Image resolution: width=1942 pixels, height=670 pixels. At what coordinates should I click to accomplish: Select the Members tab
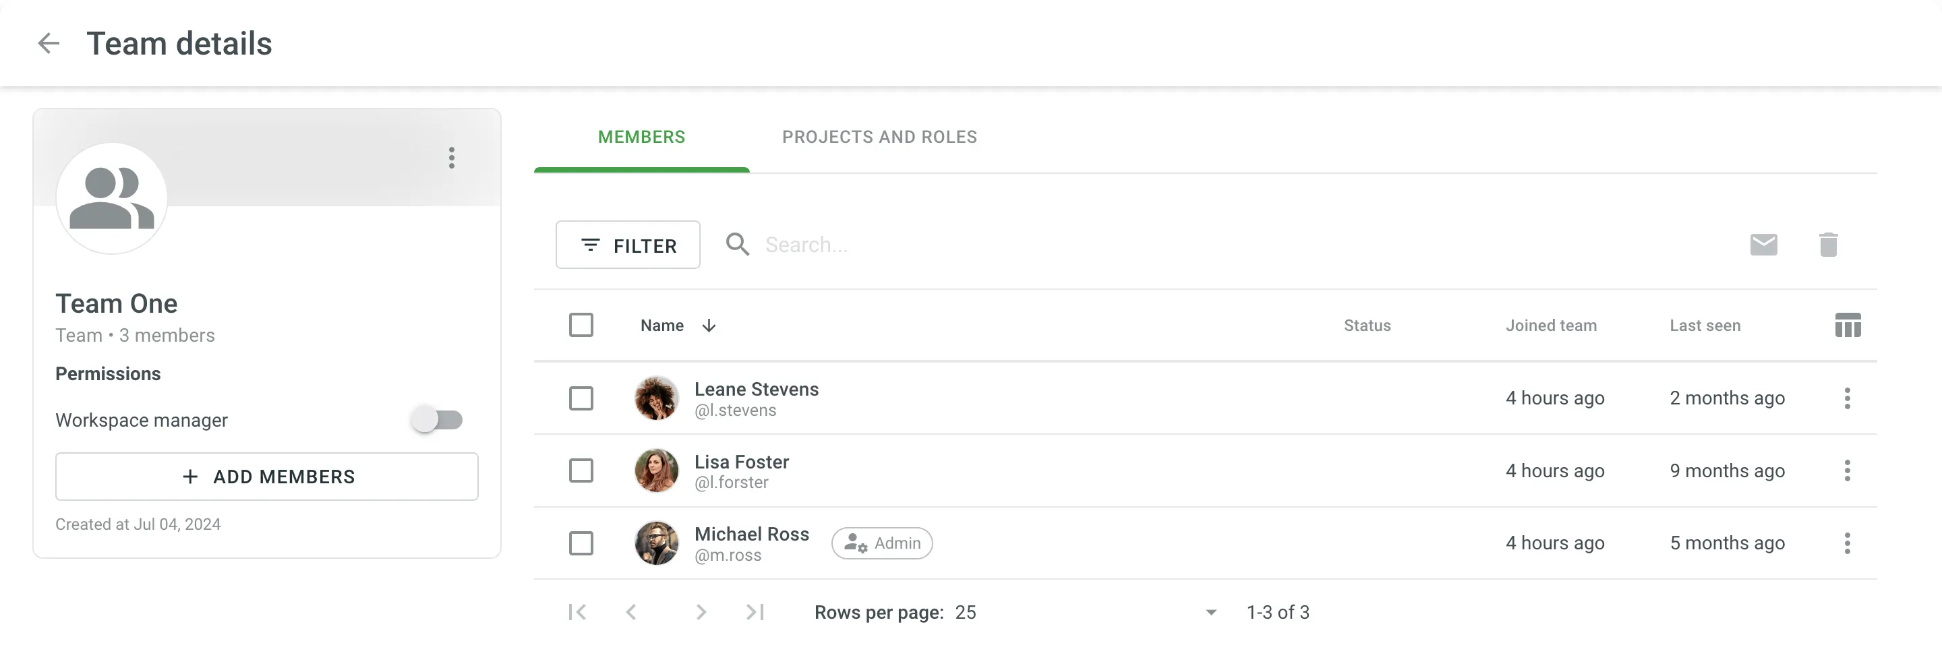[641, 137]
